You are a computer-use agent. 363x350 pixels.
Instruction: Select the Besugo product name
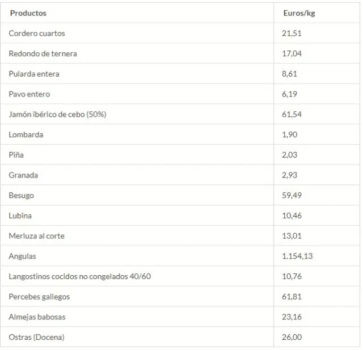[22, 196]
